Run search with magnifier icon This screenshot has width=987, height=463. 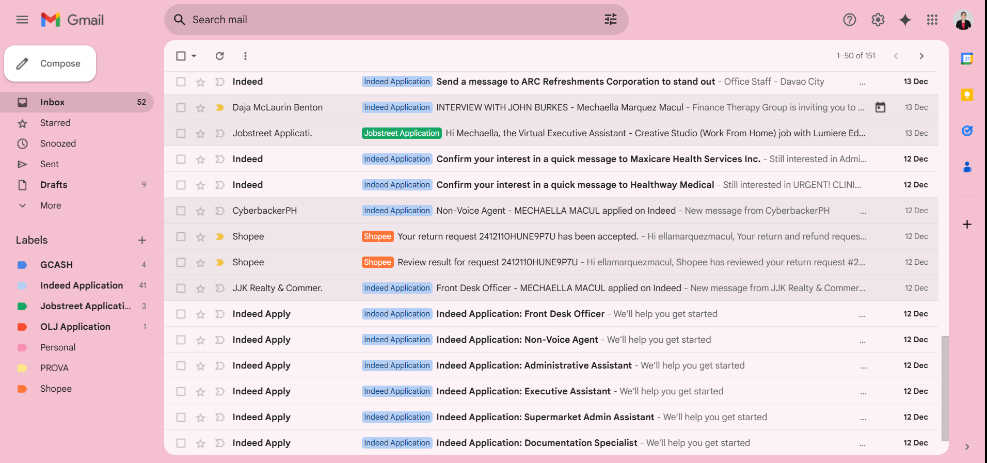(180, 20)
